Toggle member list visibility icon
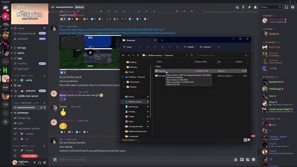Image resolution: width=297 pixels, height=167 pixels. pyautogui.click(x=255, y=7)
